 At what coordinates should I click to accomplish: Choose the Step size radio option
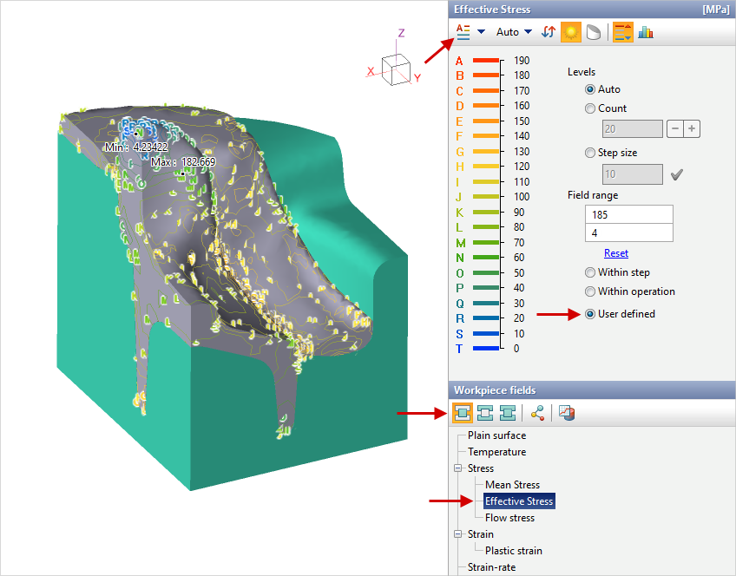[x=590, y=153]
